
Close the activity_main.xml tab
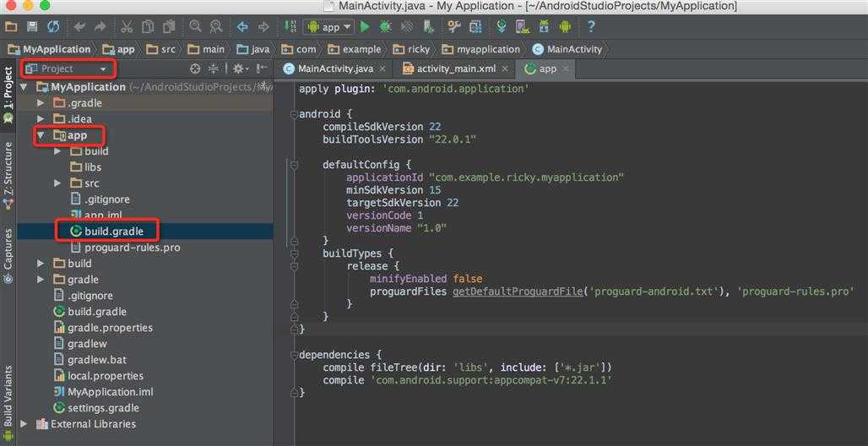coord(506,68)
